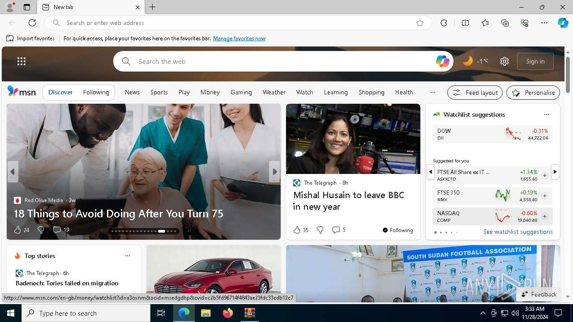
Task: Toggle Following status for The Telegraph
Action: click(x=398, y=230)
